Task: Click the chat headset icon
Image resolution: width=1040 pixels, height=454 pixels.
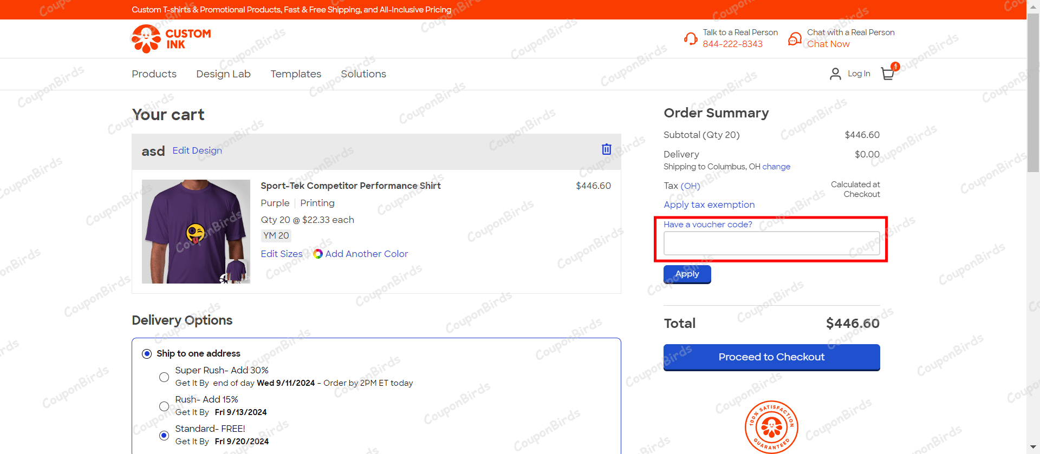Action: (795, 38)
